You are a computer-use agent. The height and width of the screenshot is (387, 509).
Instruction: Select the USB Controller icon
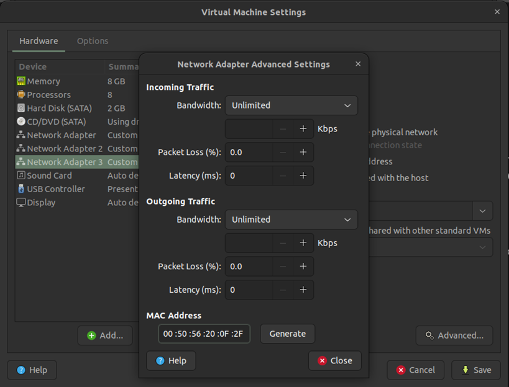pos(21,189)
